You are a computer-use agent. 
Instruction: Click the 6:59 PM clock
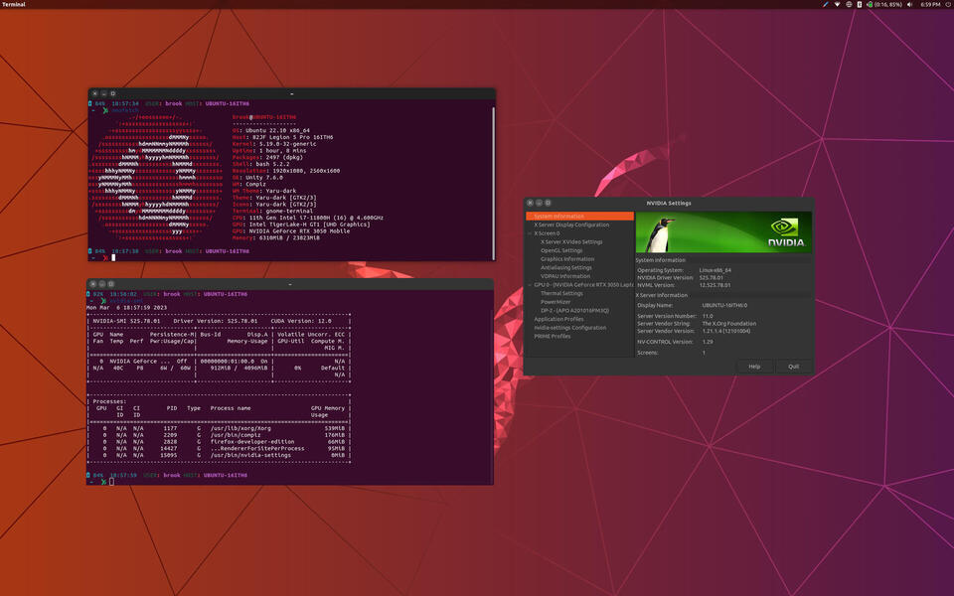(930, 4)
